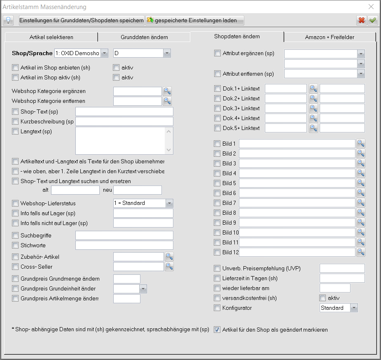The height and width of the screenshot is (360, 381).
Task: Check Unverb. Preisempfehlung (UVP) box
Action: pos(217,268)
